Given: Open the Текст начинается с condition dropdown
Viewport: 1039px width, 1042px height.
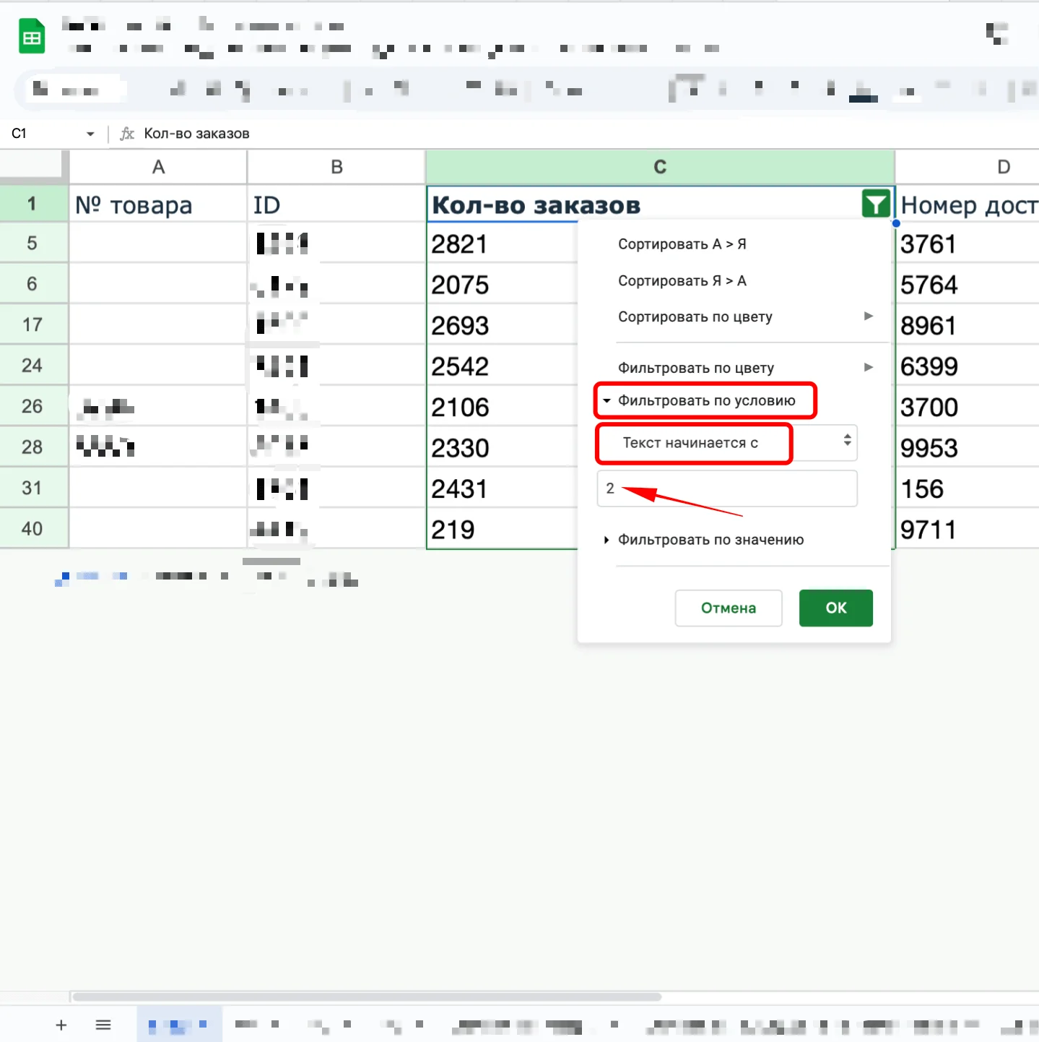Looking at the screenshot, I should [726, 443].
